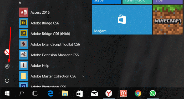Select the Adobe ExtendScript Toolkit CS6 label
The width and height of the screenshot is (184, 99).
pyautogui.click(x=55, y=44)
